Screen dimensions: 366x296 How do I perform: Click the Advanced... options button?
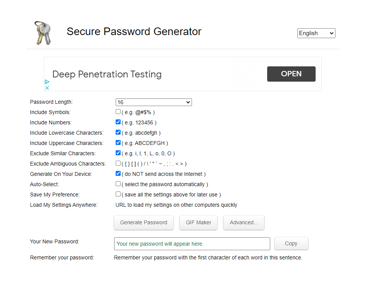[244, 222]
